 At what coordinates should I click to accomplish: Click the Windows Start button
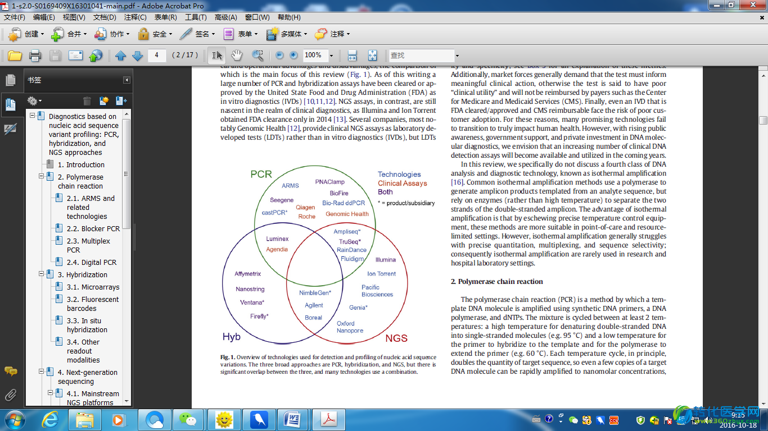[x=13, y=419]
